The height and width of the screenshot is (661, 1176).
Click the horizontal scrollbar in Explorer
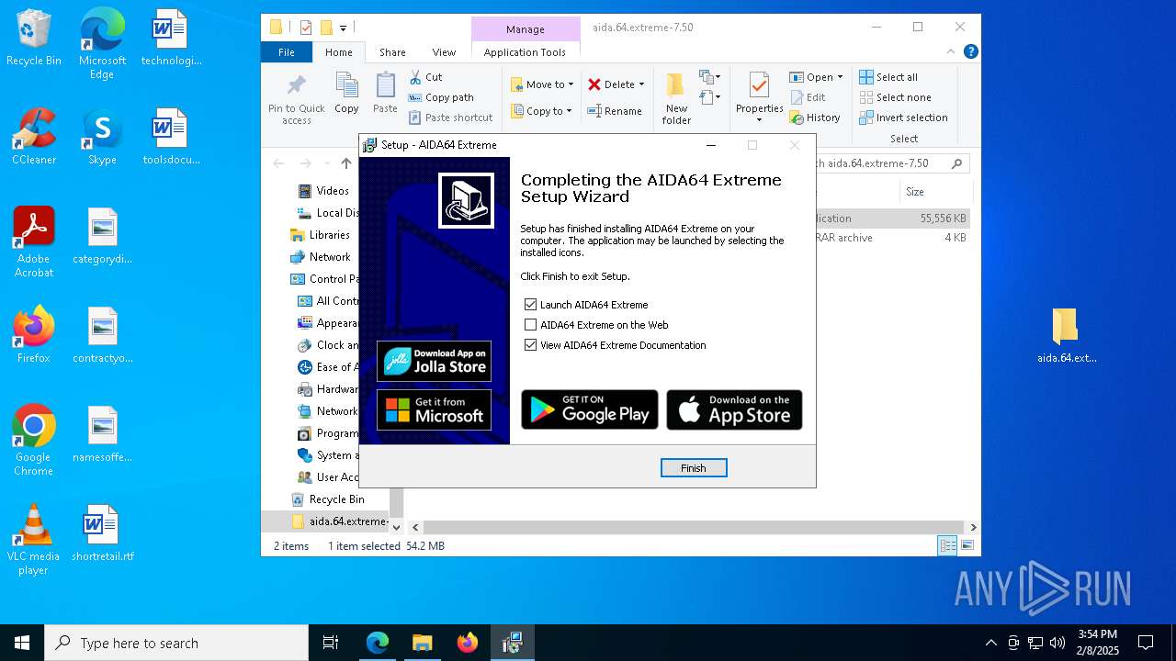pos(695,528)
